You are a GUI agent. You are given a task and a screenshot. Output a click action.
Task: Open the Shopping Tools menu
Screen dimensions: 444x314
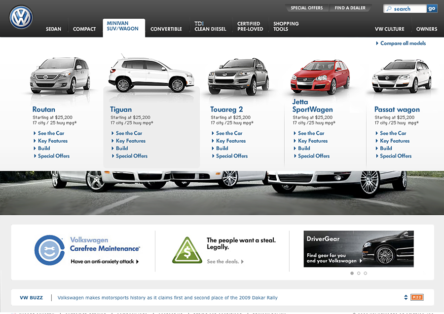286,26
